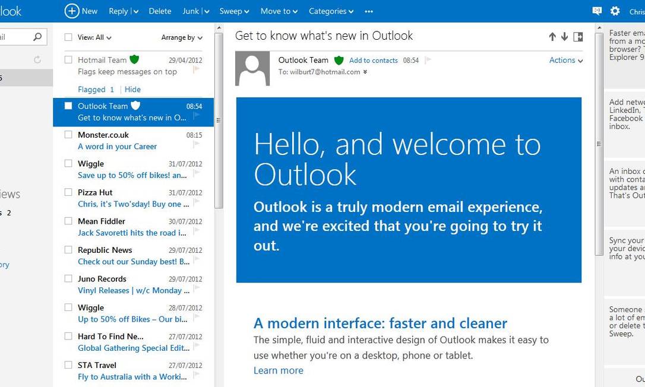Click the search magnifier icon
Screen dimensions: 645x387
37,37
